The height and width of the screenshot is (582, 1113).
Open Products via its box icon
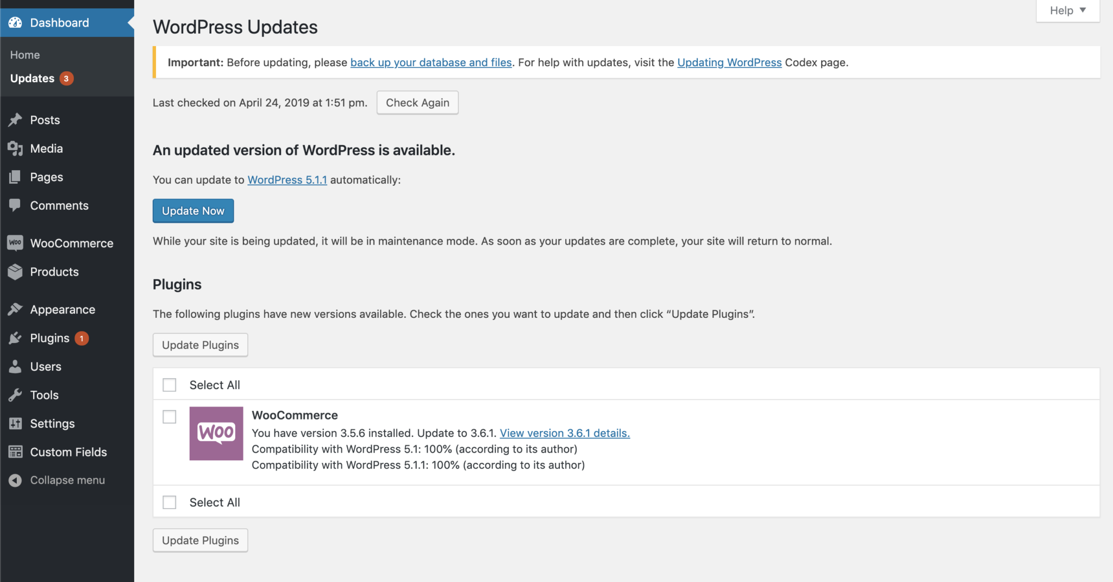click(15, 272)
